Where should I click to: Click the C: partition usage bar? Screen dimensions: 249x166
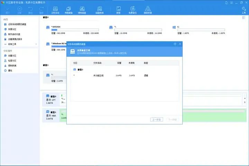[201, 30]
